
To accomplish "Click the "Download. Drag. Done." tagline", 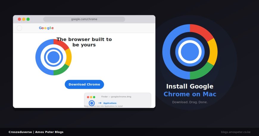I will (190, 102).
